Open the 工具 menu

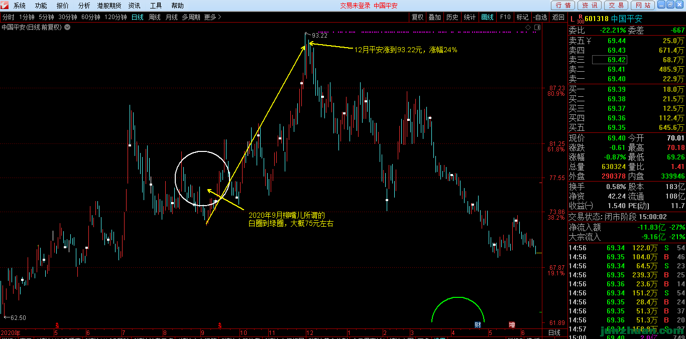(156, 6)
